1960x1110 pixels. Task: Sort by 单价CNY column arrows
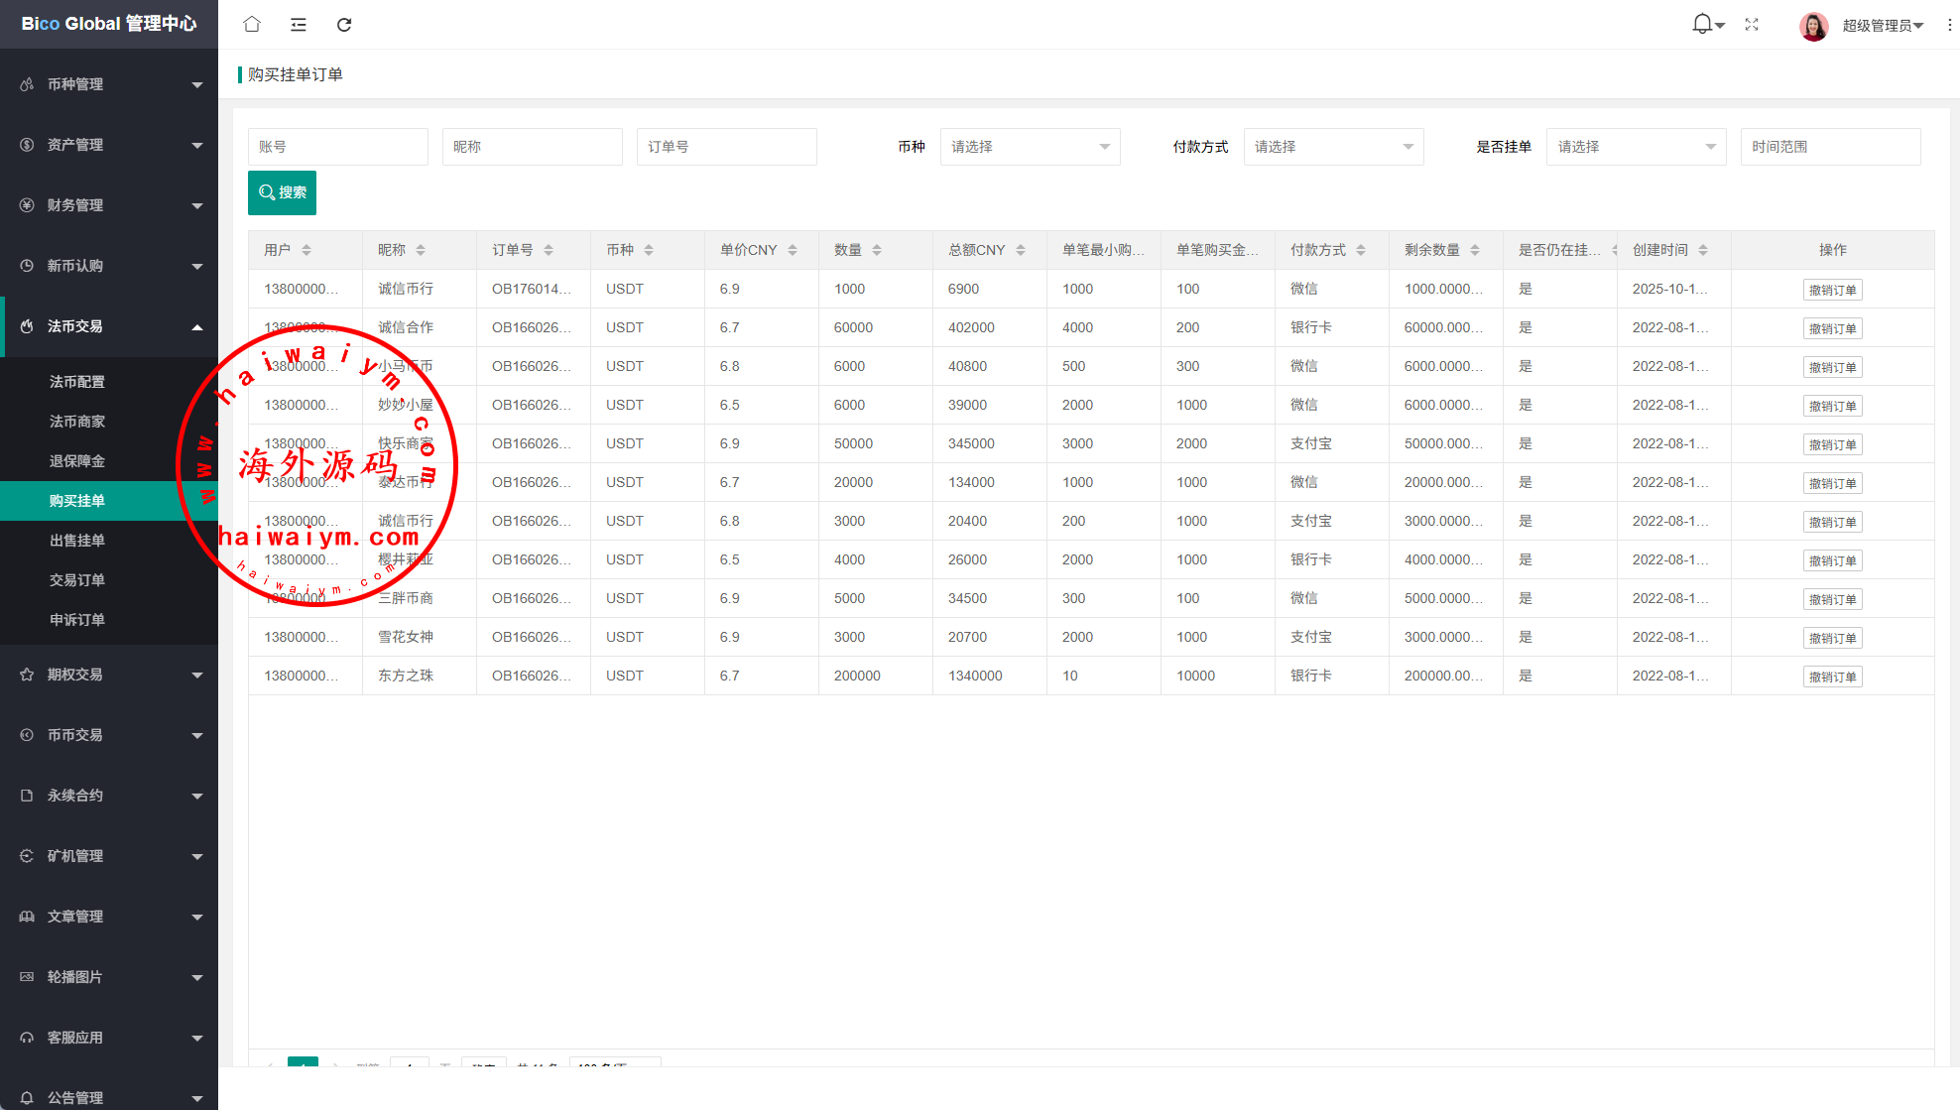793,250
